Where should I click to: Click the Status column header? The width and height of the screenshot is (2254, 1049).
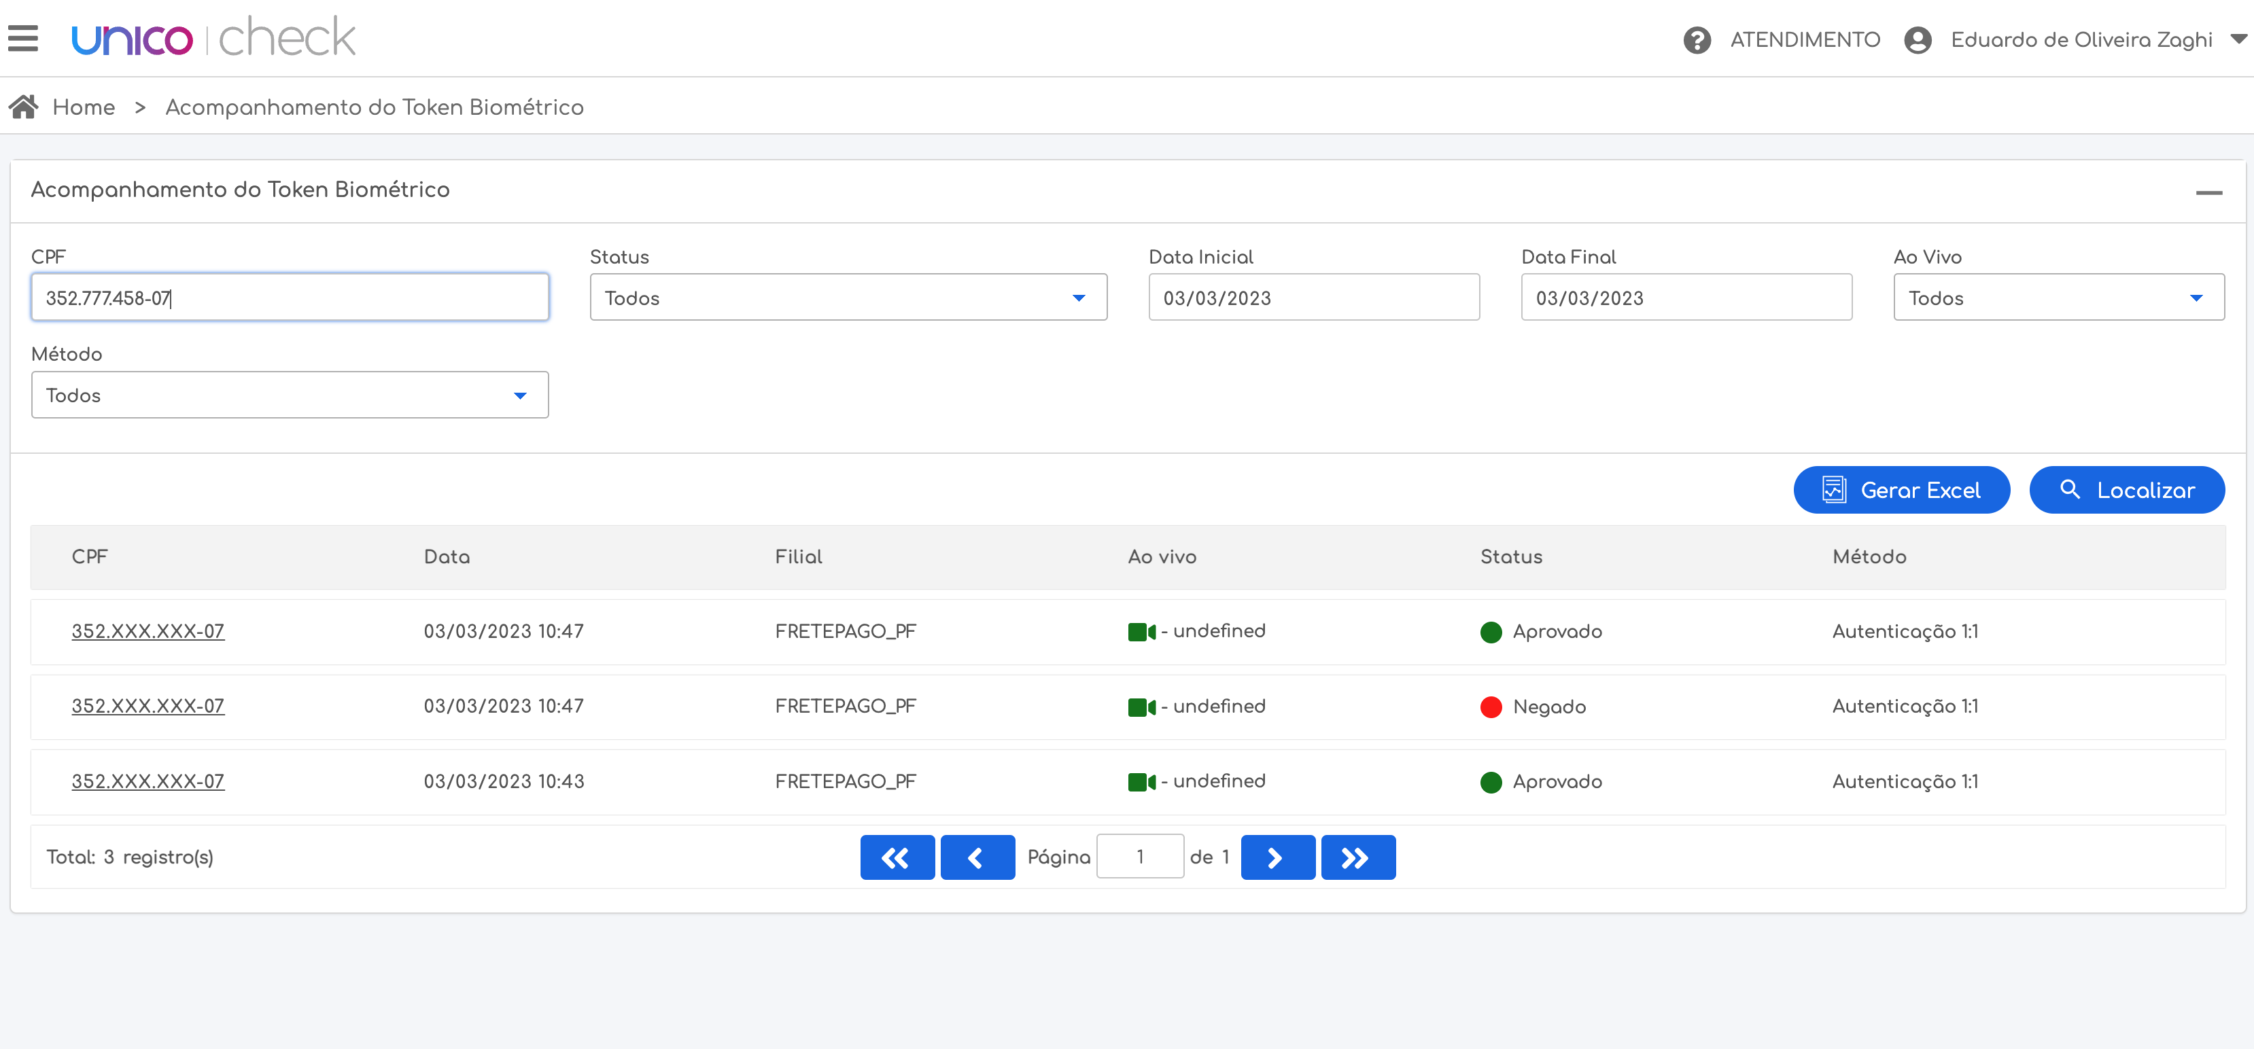pos(1511,556)
